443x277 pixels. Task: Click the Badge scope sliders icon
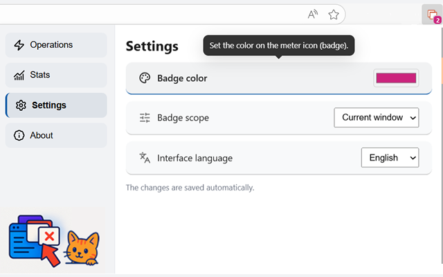point(145,118)
